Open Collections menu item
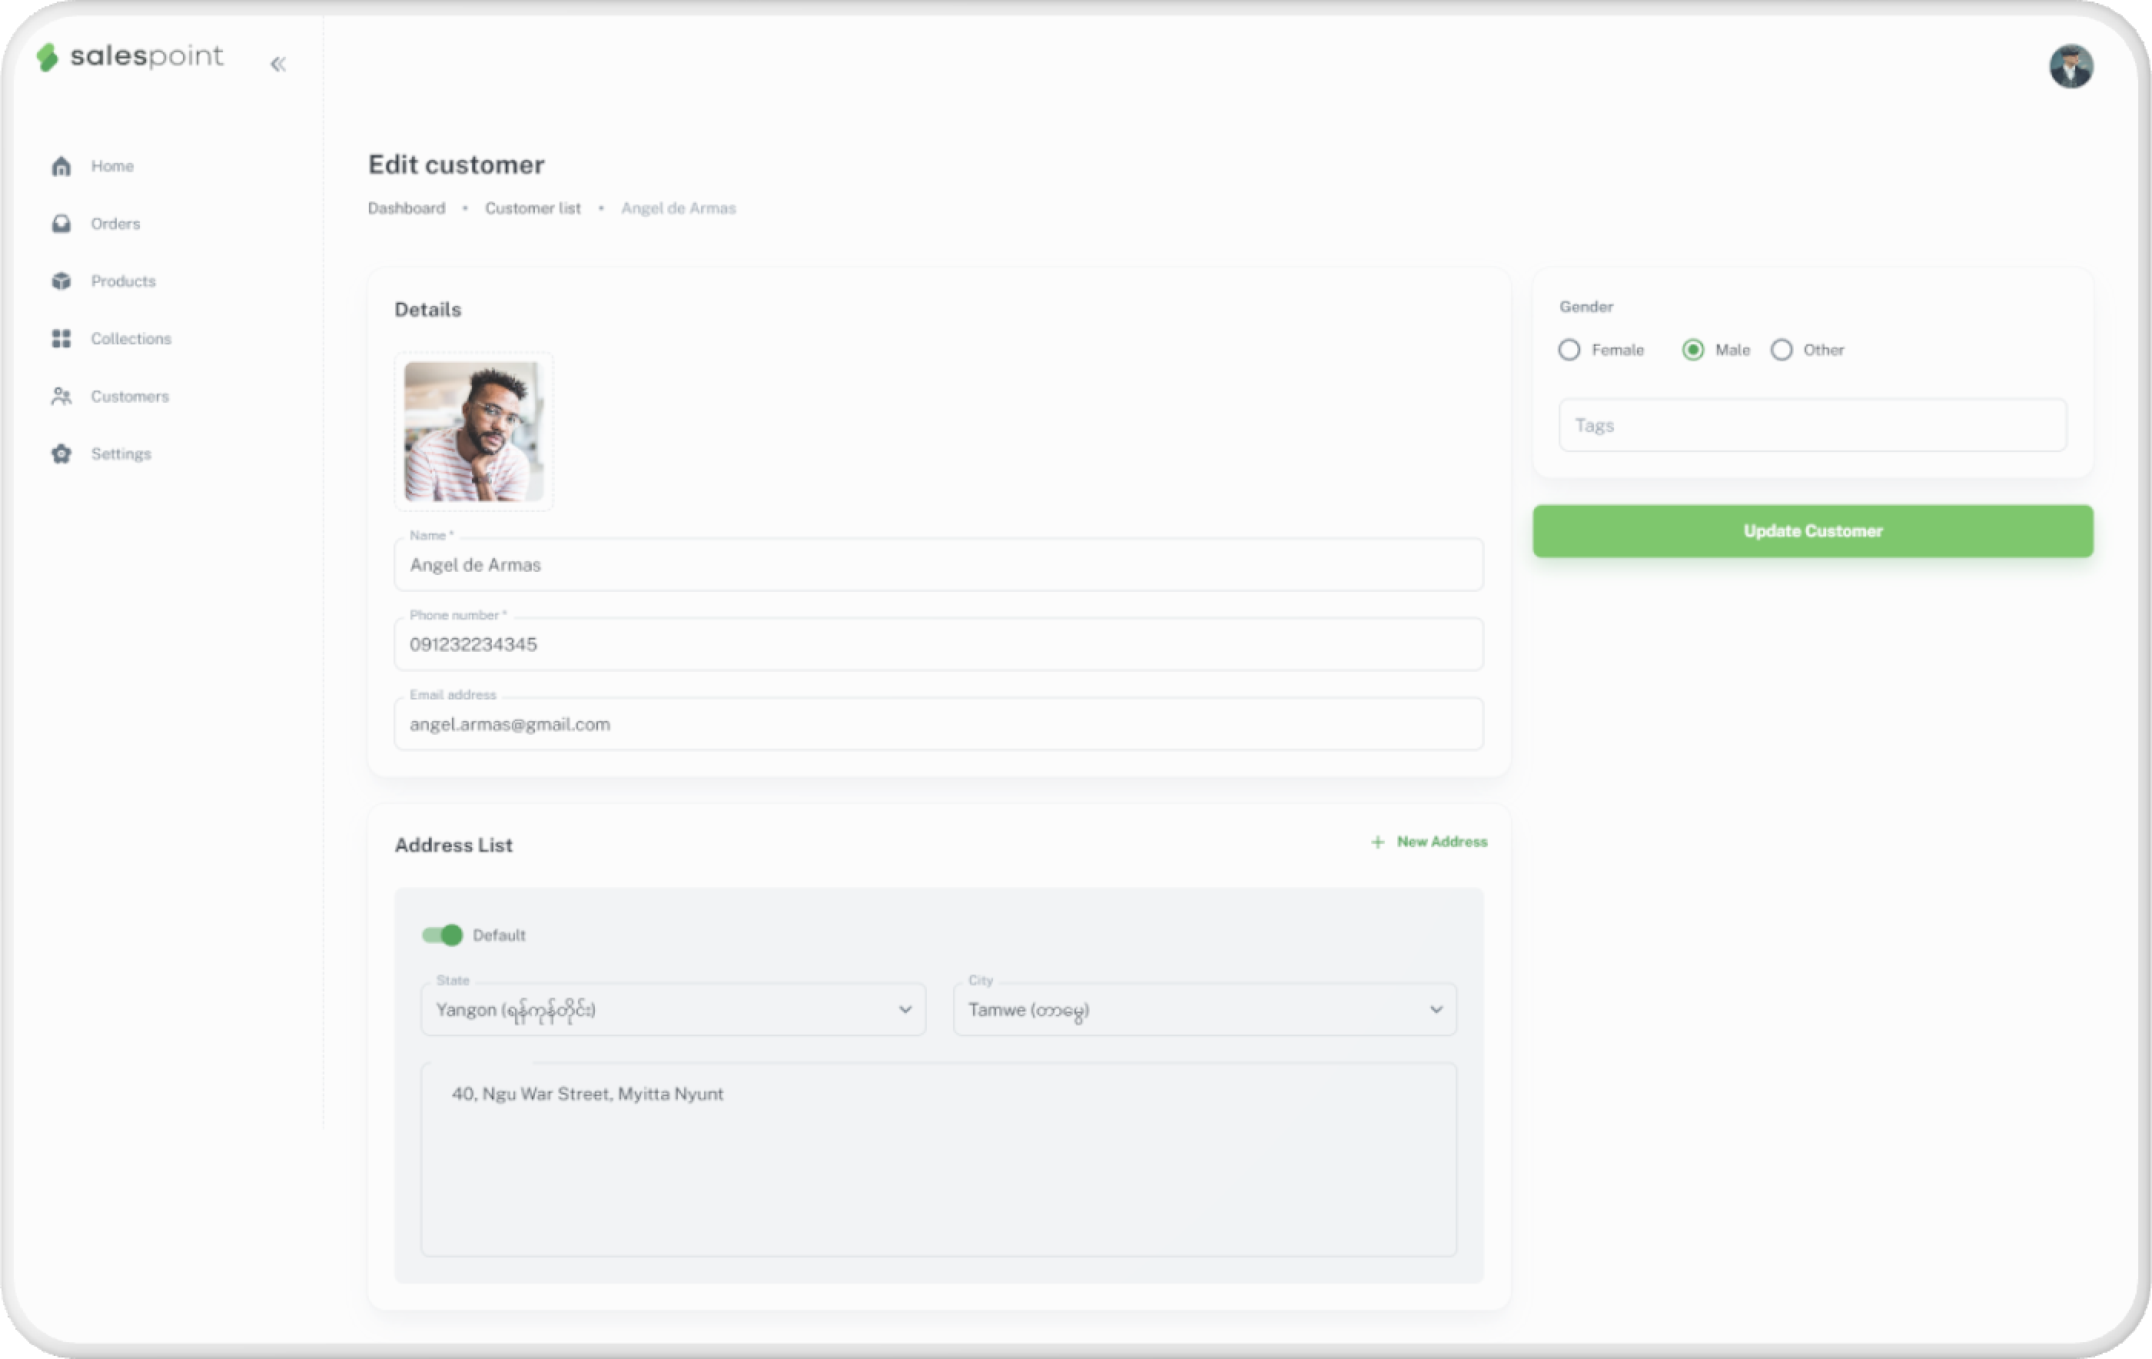 [x=131, y=339]
